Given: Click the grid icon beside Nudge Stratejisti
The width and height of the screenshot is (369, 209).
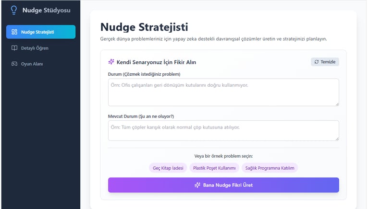Looking at the screenshot, I should [14, 32].
